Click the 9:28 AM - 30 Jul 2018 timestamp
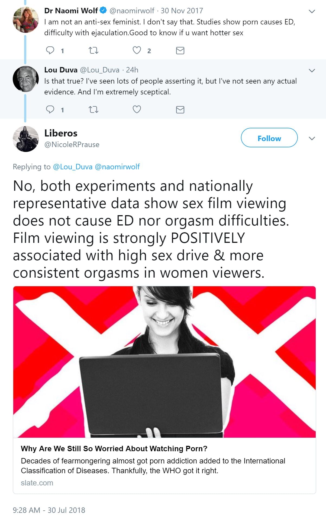This screenshot has width=326, height=515. coord(49,510)
